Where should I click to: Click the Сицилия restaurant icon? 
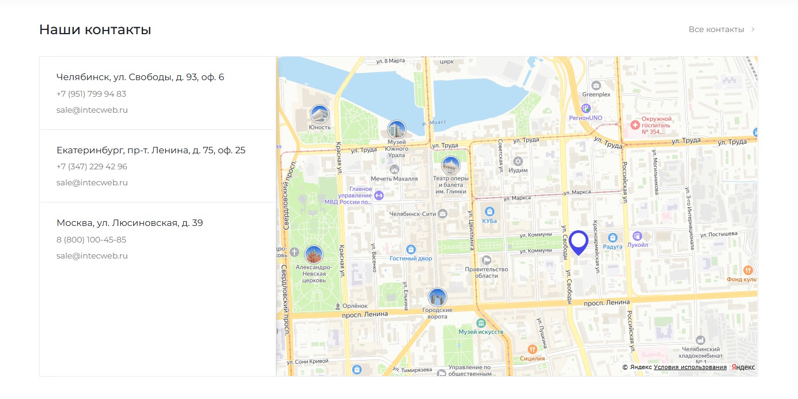532,349
